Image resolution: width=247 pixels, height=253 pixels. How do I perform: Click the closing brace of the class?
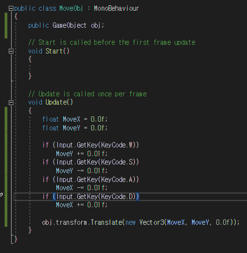pyautogui.click(x=16, y=239)
